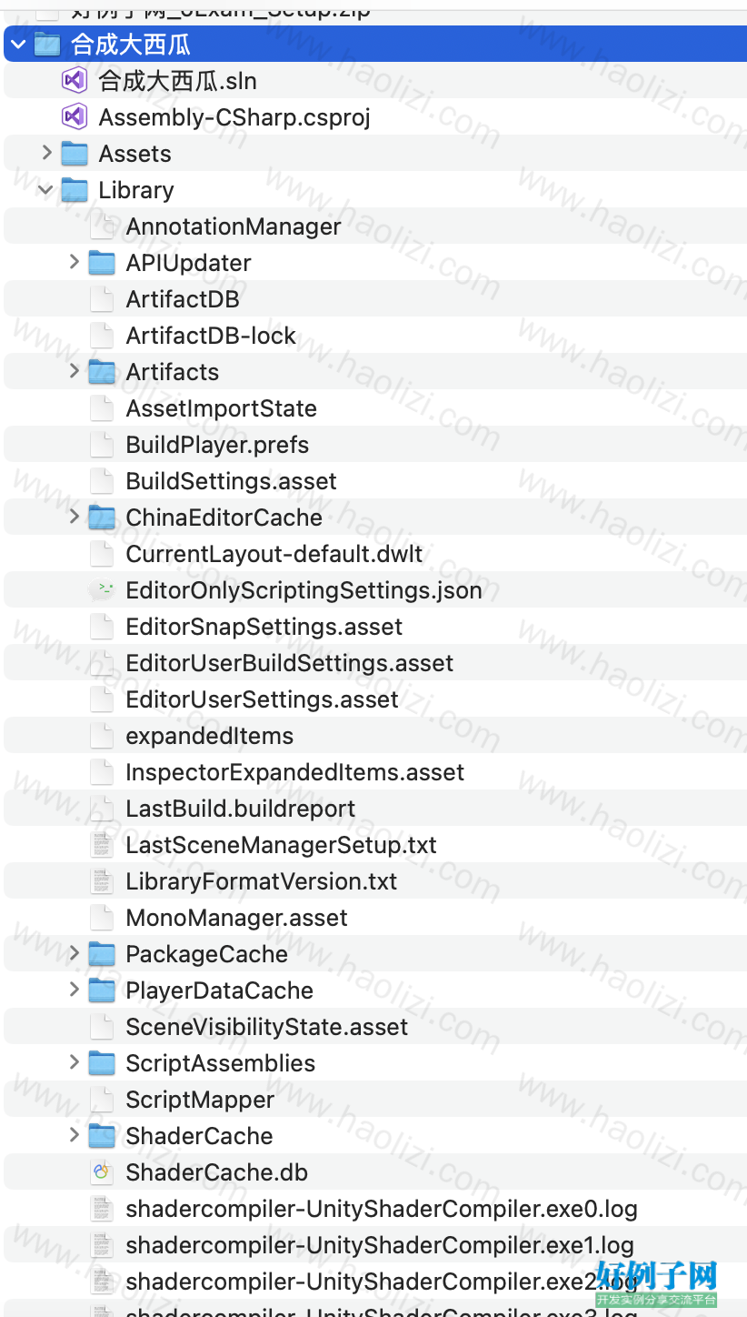Select EditorUserBuildSettings.asset file
The image size is (747, 1317).
[290, 663]
